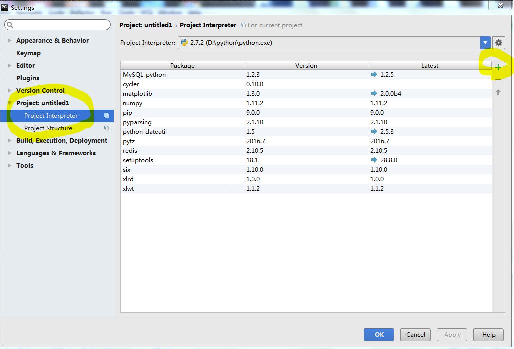Collapse the Project: untitled1 section
This screenshot has height=349, width=514.
click(10, 103)
